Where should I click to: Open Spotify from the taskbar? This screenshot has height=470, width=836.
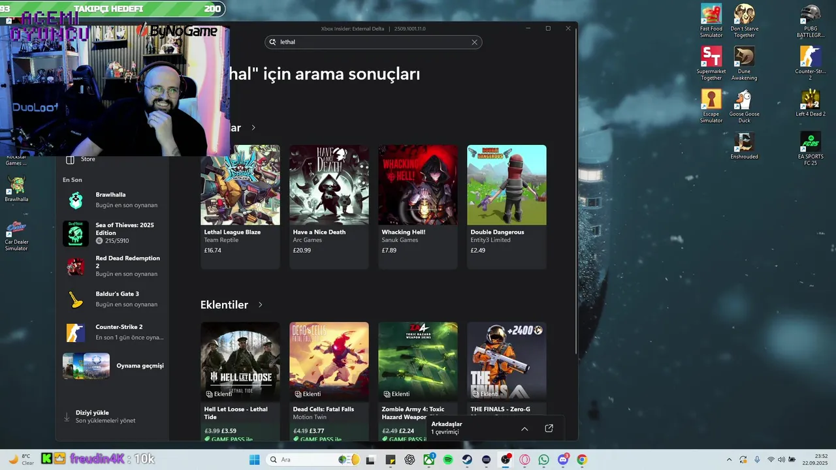tap(448, 460)
